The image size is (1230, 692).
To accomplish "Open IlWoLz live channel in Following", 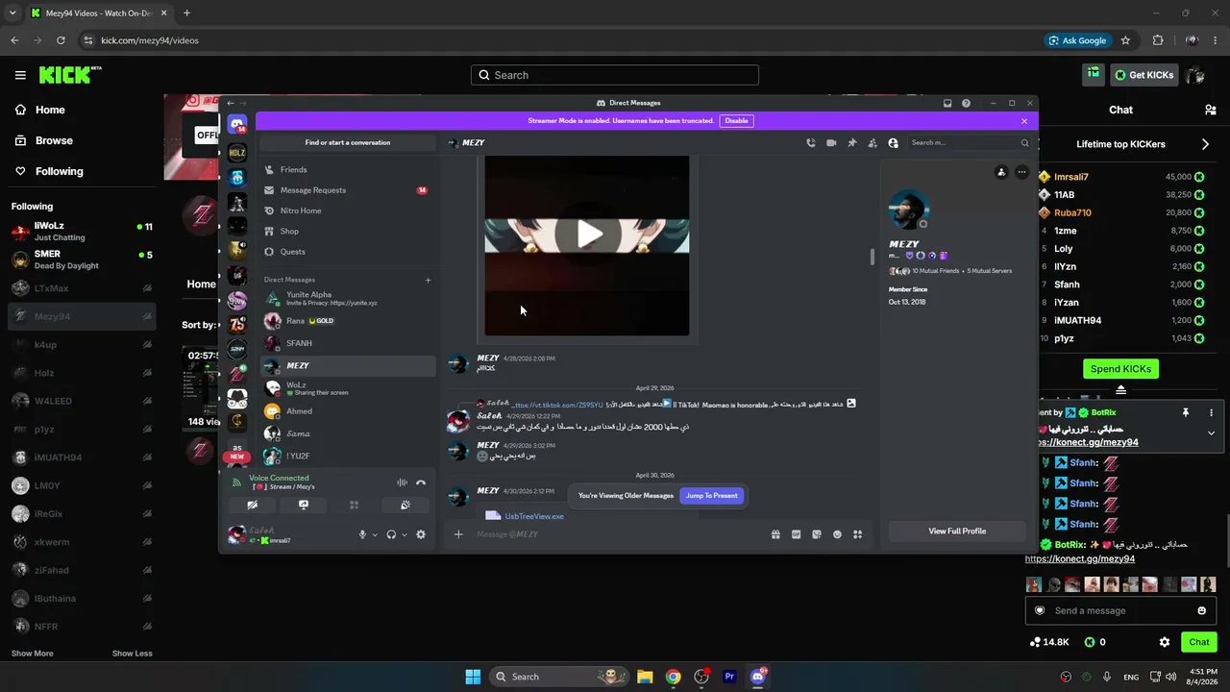I will [82, 231].
